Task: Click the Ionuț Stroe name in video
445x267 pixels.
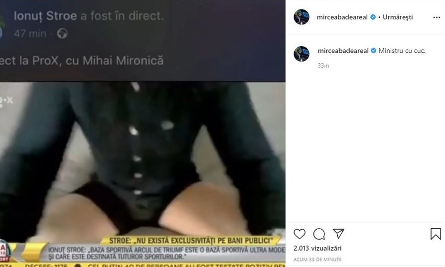Action: tap(45, 16)
